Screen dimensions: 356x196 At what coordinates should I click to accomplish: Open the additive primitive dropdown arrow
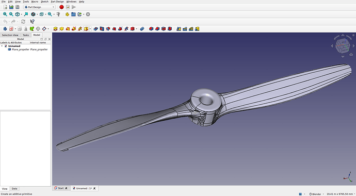click(x=90, y=29)
